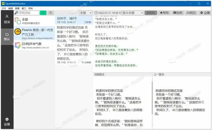Open the 文件 menu

pyautogui.click(x=4, y=8)
